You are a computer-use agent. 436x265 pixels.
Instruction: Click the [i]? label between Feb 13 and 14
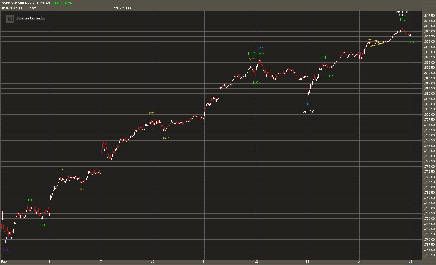coord(325,57)
